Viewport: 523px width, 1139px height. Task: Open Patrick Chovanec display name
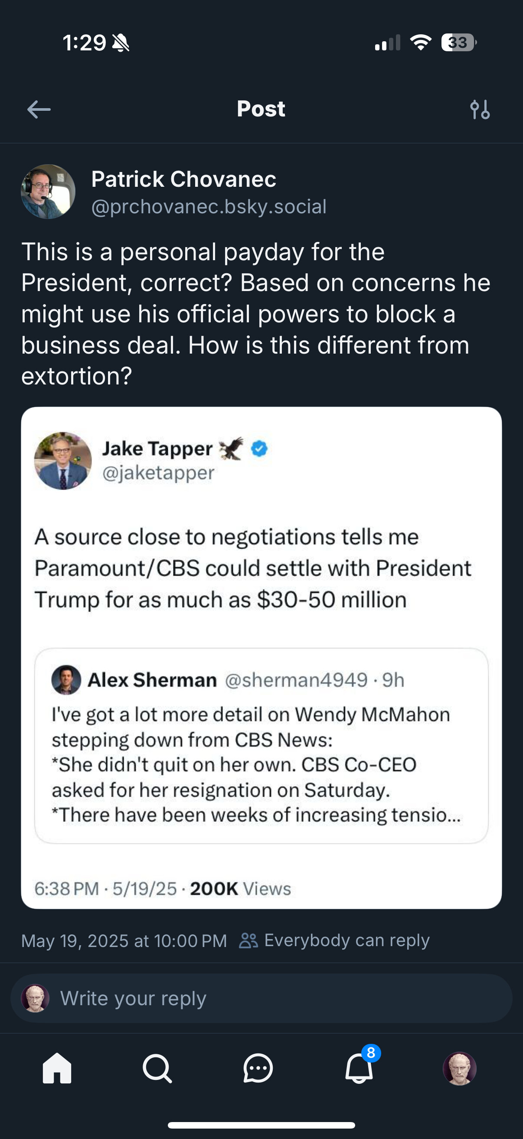[x=183, y=179]
